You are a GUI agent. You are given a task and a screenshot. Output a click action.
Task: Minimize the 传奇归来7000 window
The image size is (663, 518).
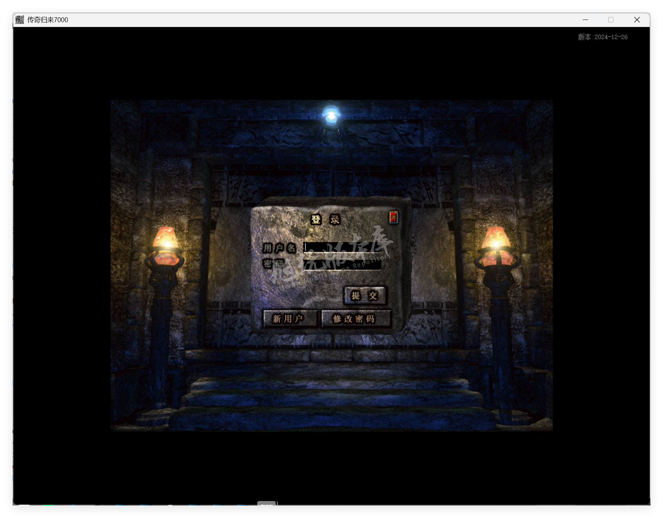pyautogui.click(x=585, y=20)
